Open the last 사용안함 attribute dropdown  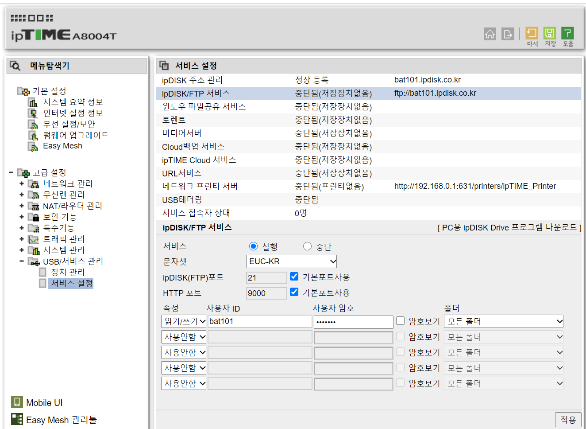(x=184, y=383)
